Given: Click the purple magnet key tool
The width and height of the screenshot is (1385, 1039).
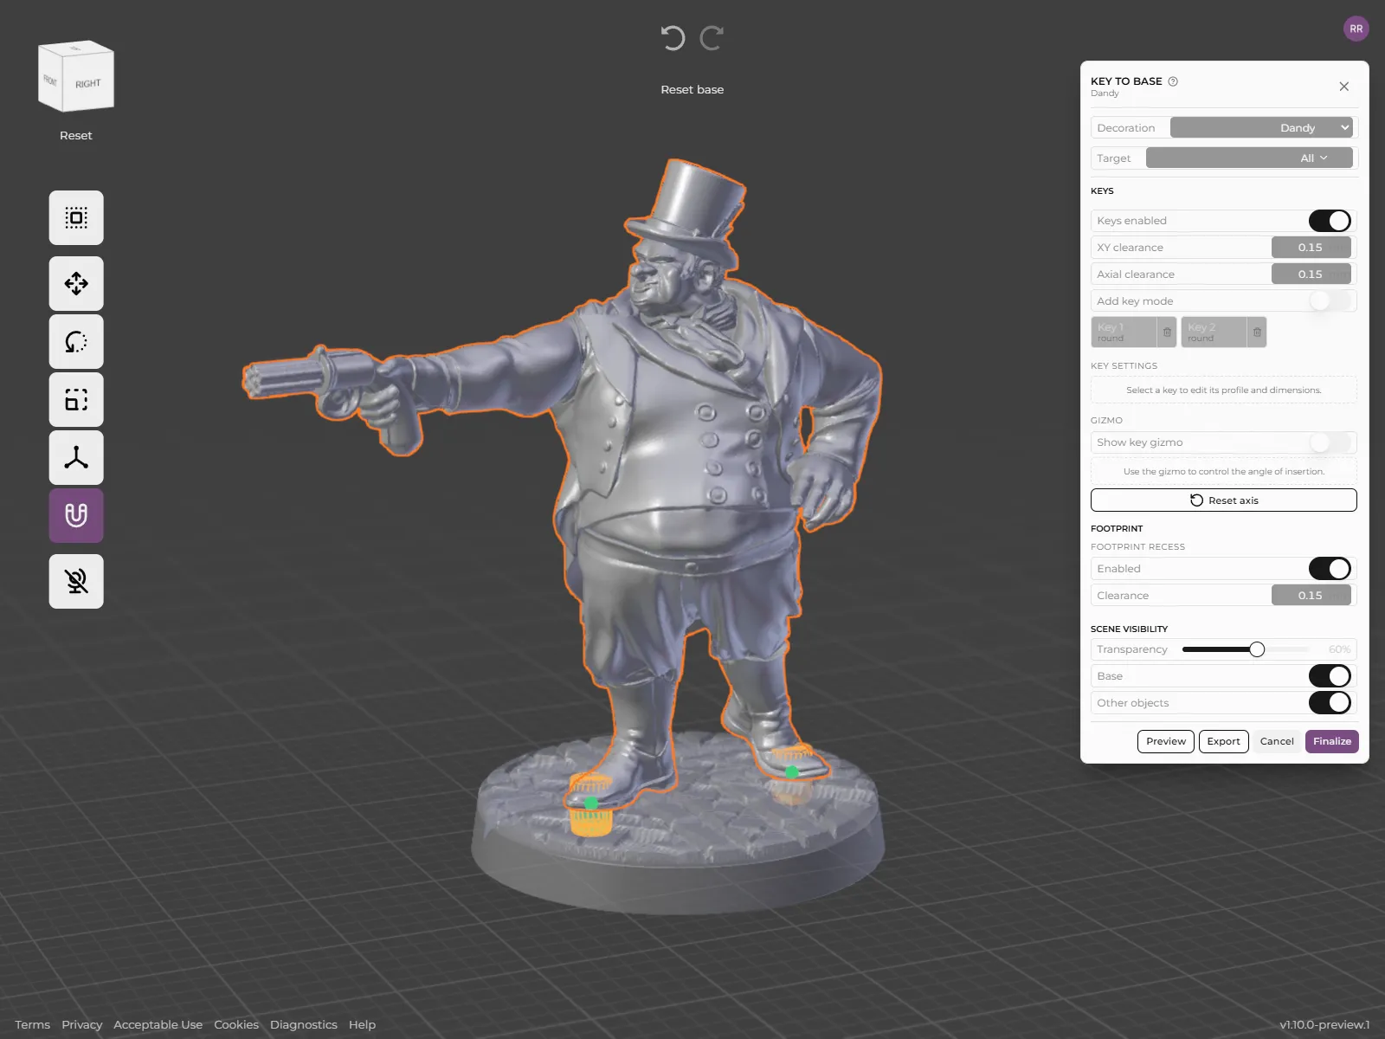Looking at the screenshot, I should coord(76,515).
